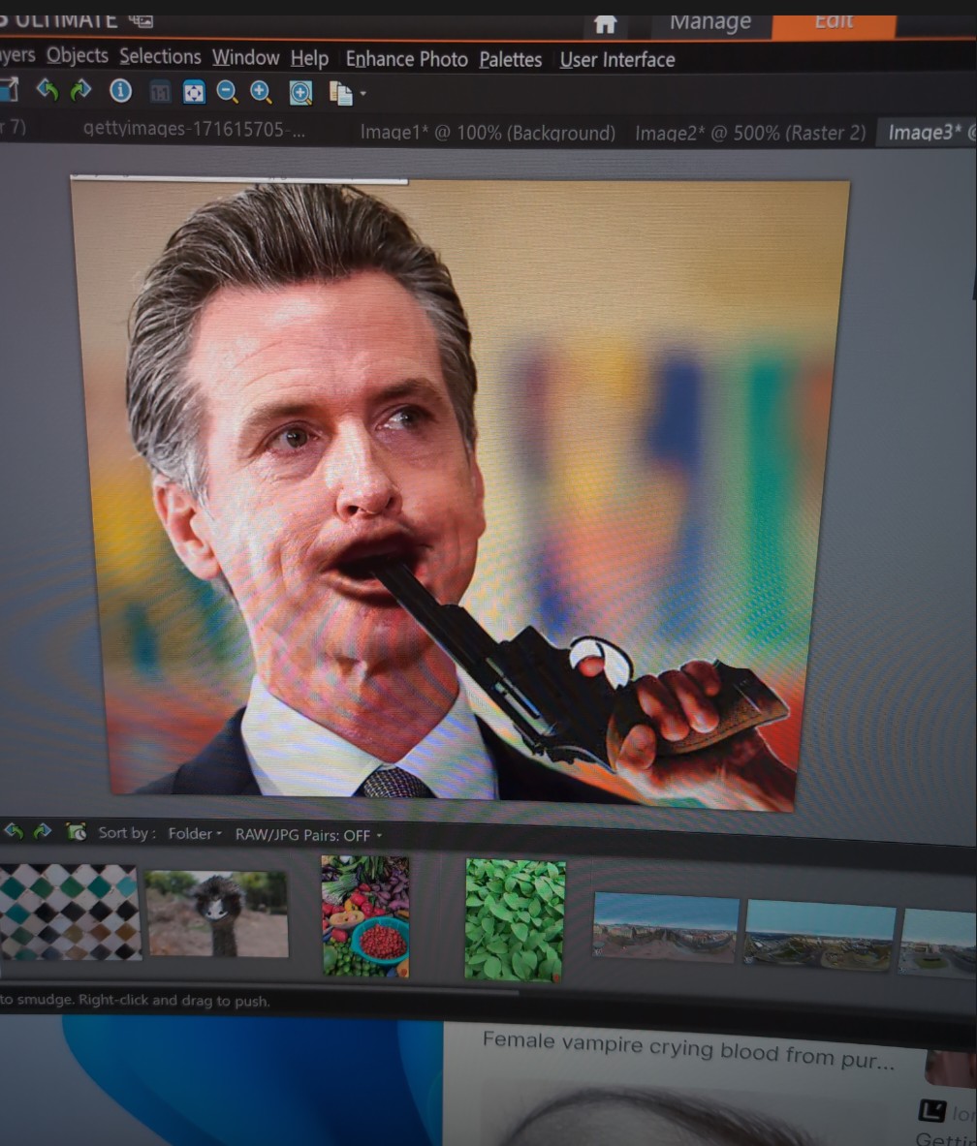
Task: Select the diamond tile pattern thumbnail
Action: (70, 913)
